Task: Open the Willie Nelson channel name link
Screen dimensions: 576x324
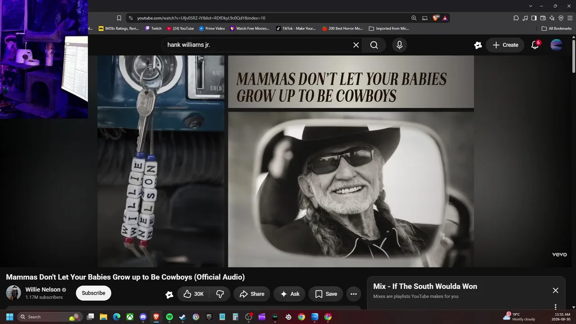Action: click(43, 289)
